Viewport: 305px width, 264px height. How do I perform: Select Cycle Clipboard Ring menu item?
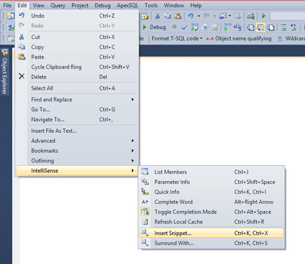[77, 67]
